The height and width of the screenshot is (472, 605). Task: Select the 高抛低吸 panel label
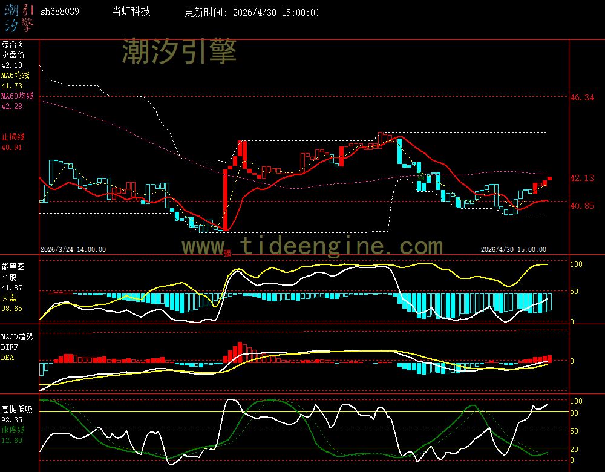point(18,409)
